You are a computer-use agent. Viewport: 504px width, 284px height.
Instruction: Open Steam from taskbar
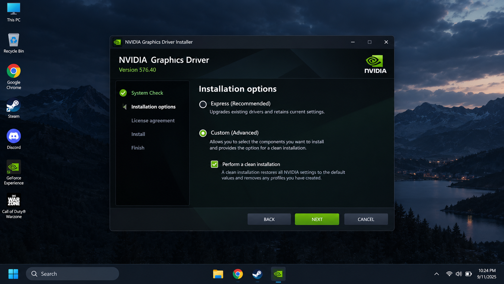tap(257, 274)
